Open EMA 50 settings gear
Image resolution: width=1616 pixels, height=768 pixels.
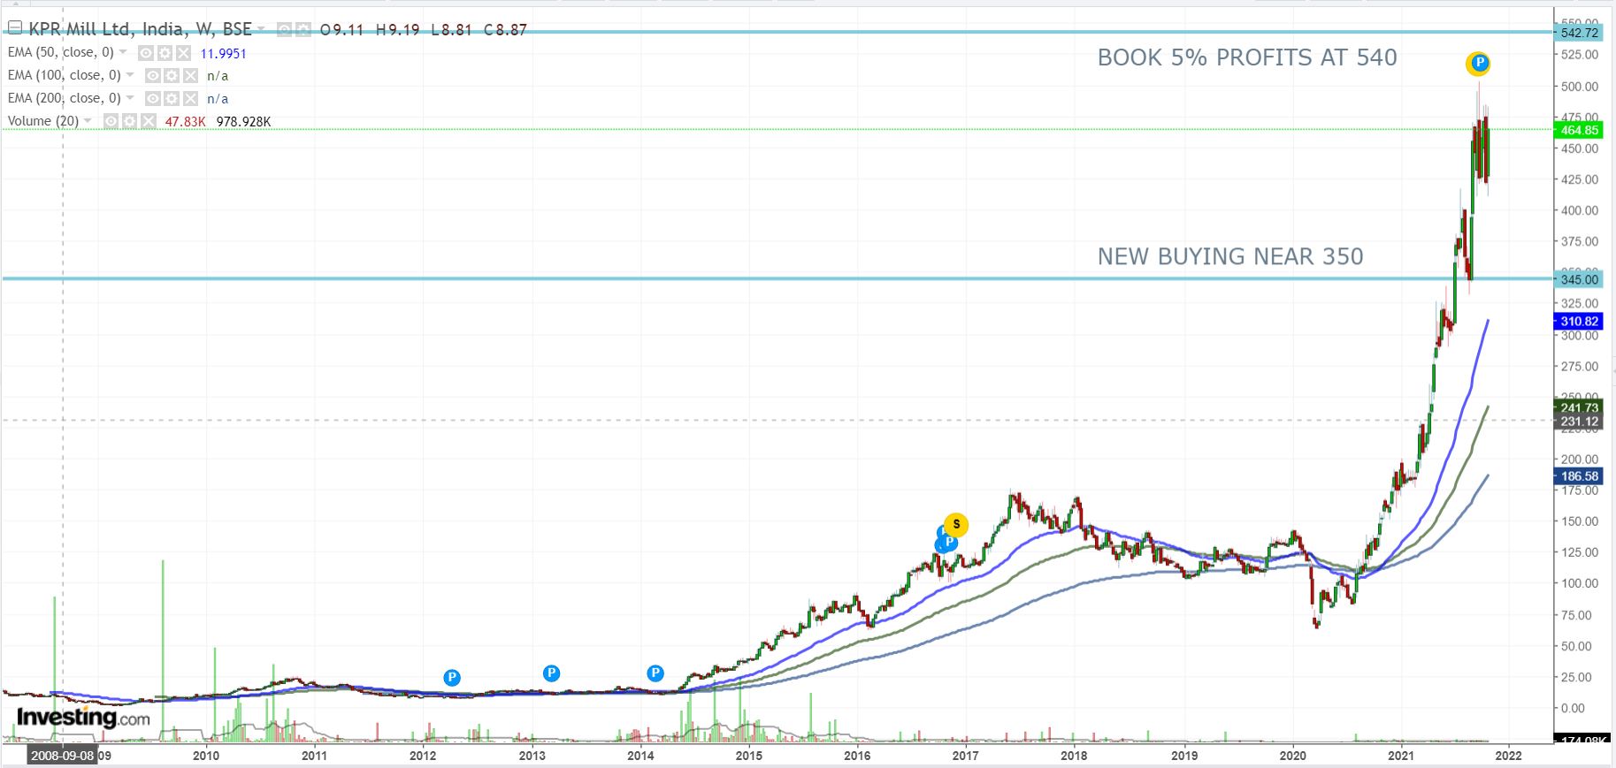pos(165,53)
